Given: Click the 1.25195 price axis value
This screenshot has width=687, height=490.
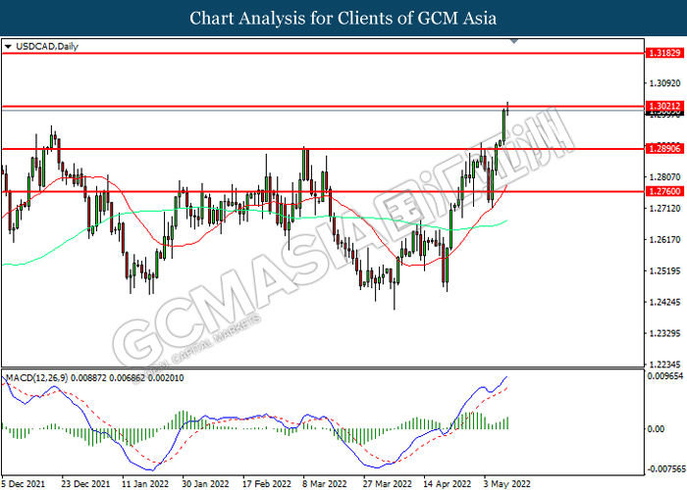Looking at the screenshot, I should pos(664,270).
